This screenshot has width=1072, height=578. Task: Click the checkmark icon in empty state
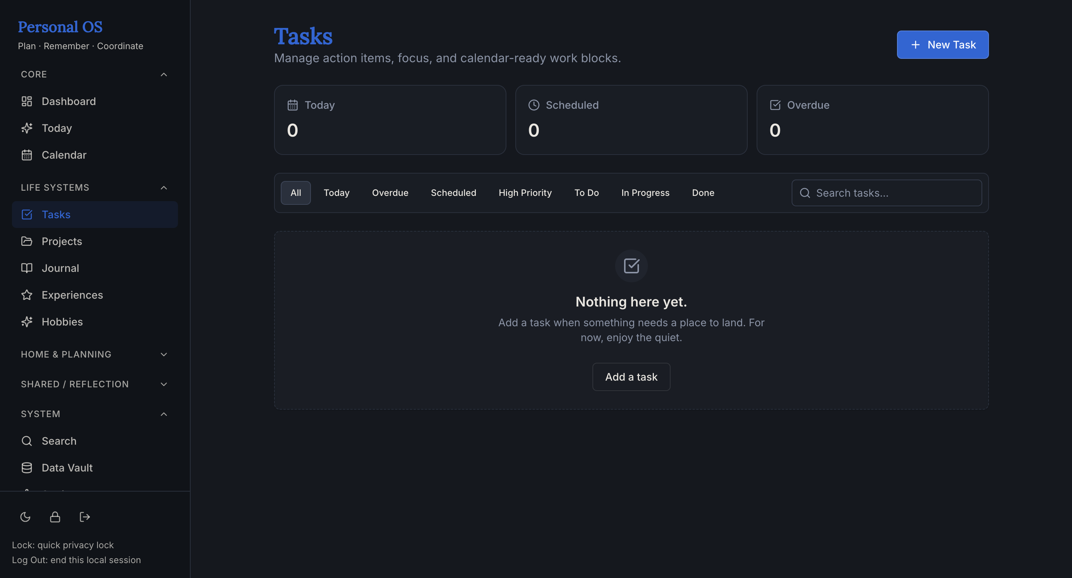pos(631,266)
